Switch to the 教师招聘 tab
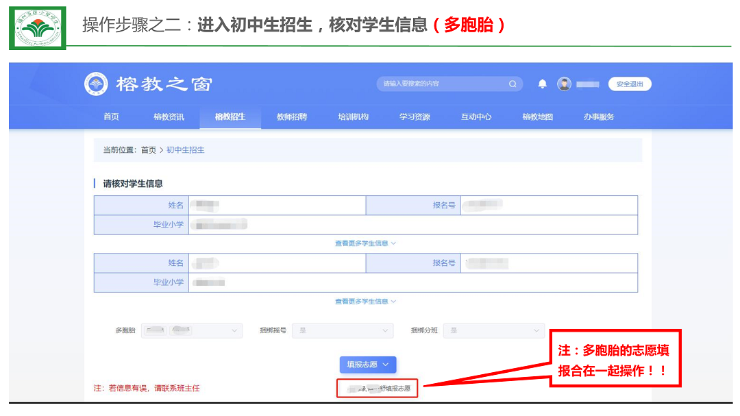The height and width of the screenshot is (416, 740). point(291,117)
